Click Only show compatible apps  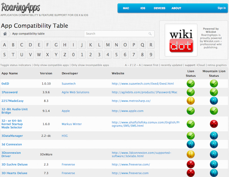(x=51, y=65)
